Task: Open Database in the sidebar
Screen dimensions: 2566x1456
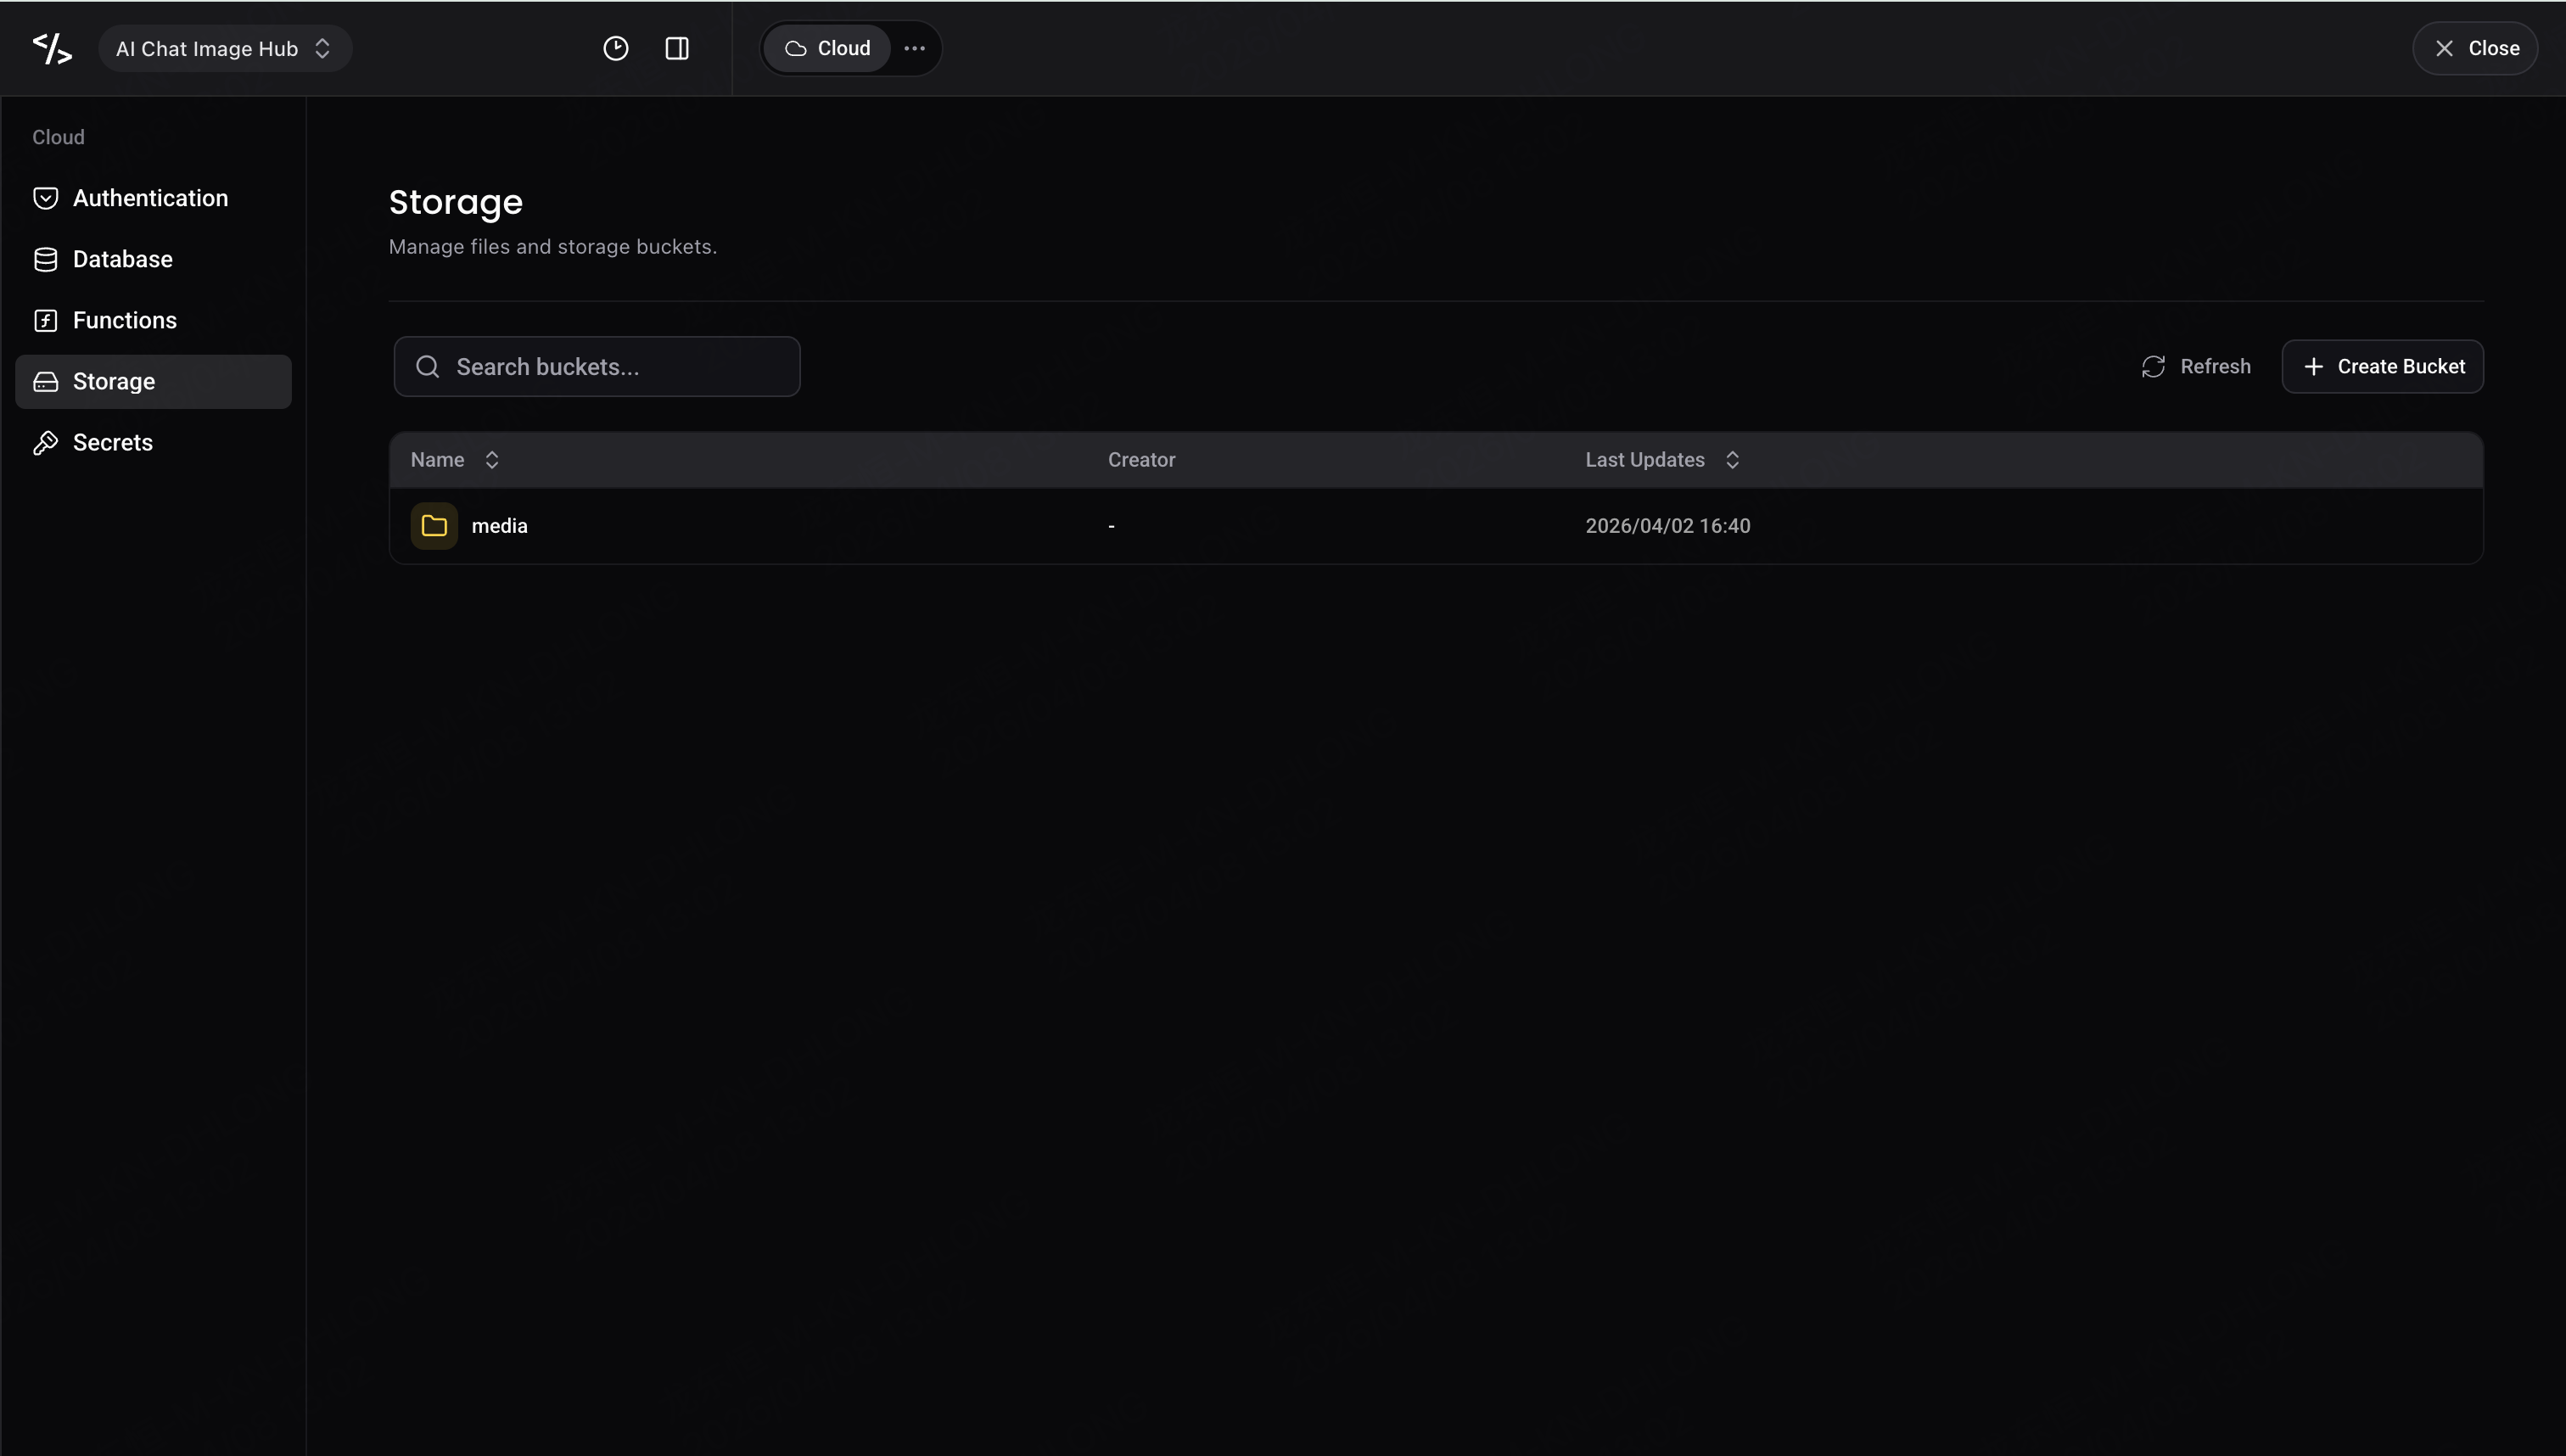Action: [x=153, y=259]
